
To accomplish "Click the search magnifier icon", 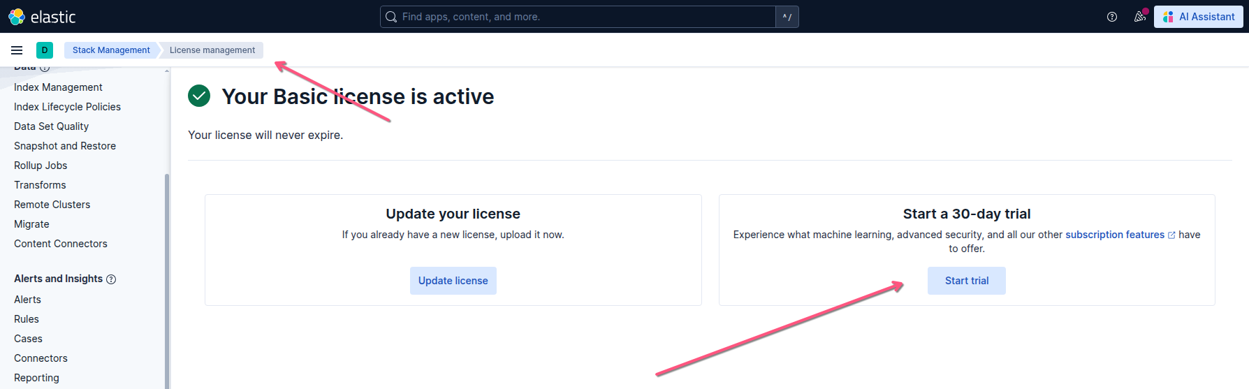I will [x=391, y=17].
